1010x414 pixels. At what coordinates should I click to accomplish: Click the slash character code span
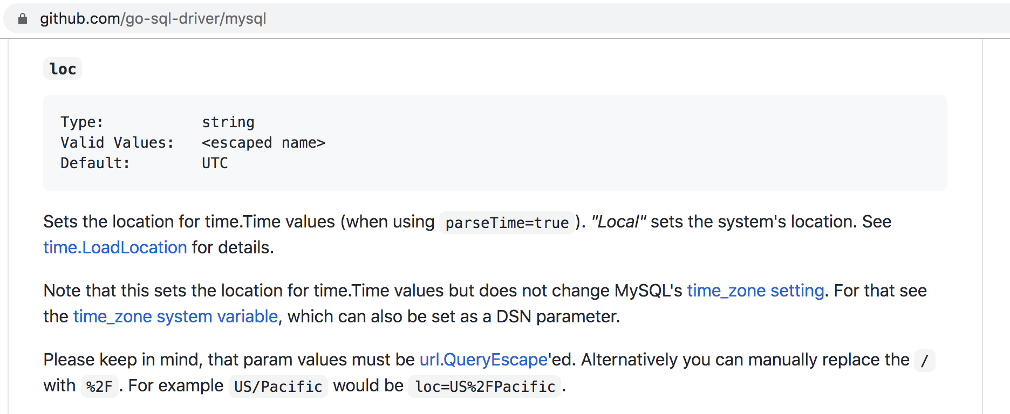pos(924,361)
